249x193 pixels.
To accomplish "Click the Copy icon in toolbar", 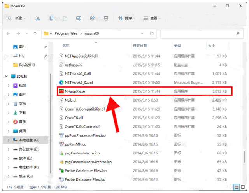I will tap(51, 18).
